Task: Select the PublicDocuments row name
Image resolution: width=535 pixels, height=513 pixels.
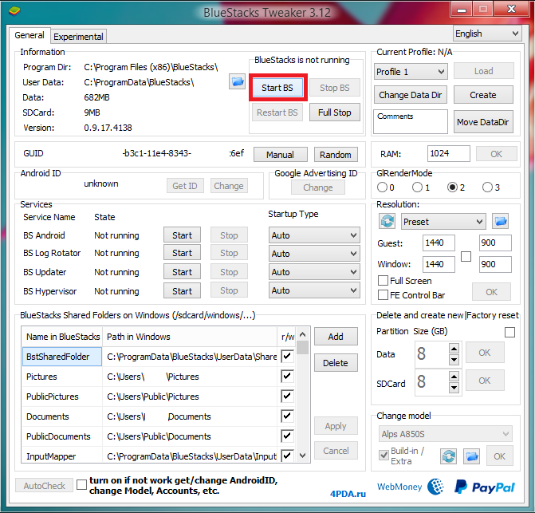Action: coord(62,436)
